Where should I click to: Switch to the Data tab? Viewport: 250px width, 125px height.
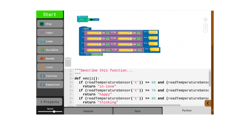pos(137,111)
